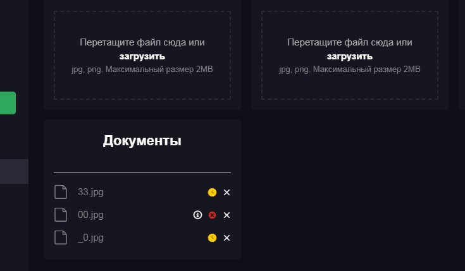465x271 pixels.
Task: Open the info icon for 00.jpg
Action: coord(197,215)
